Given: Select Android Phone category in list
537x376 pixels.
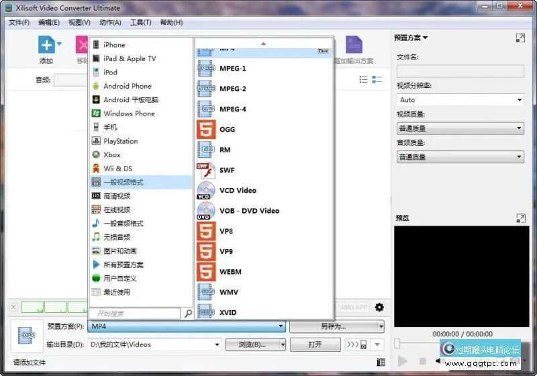Looking at the screenshot, I should click(127, 86).
